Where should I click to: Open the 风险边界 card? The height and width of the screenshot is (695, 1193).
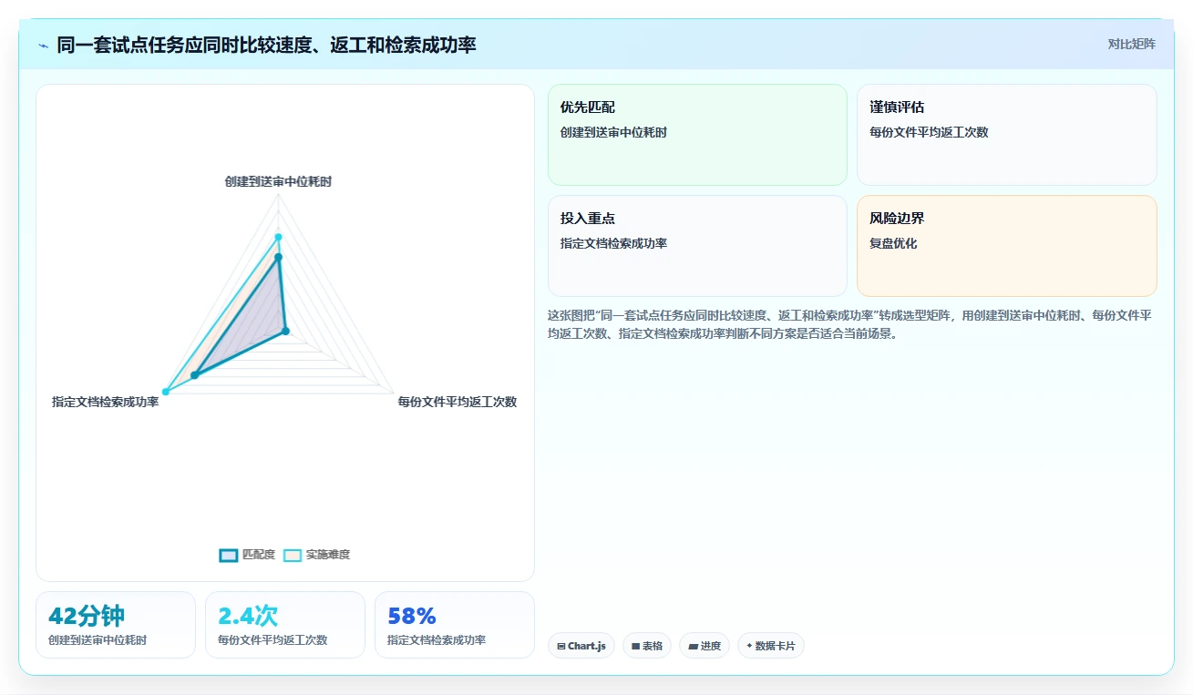coord(1007,246)
